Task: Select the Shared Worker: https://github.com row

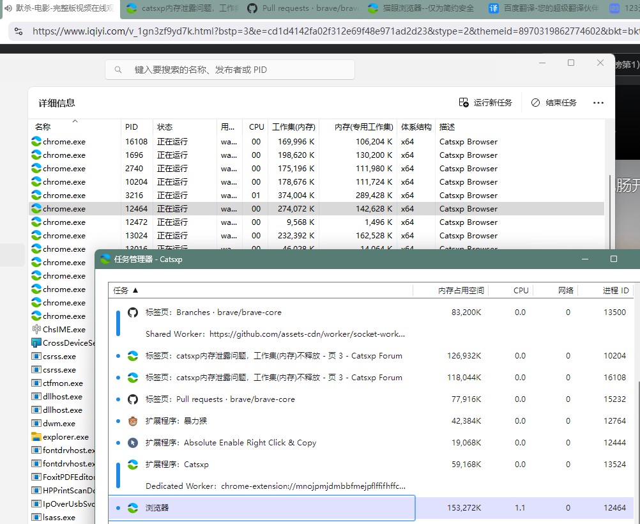Action: [275, 334]
